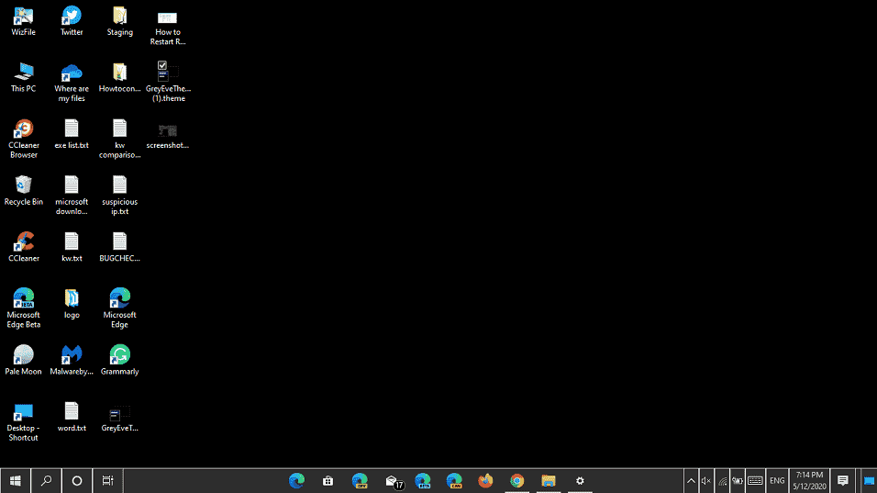Untick the checkbox on GreyEveThe... (1).theme
Image resolution: width=877 pixels, height=493 pixels.
(x=162, y=65)
